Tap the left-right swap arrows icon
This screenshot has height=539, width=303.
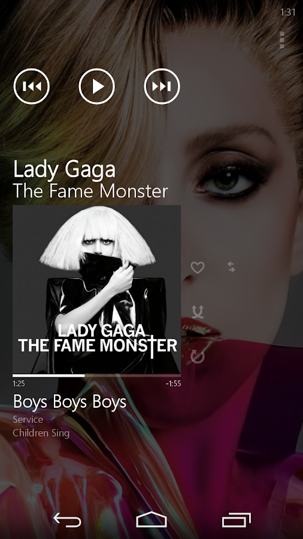[231, 267]
